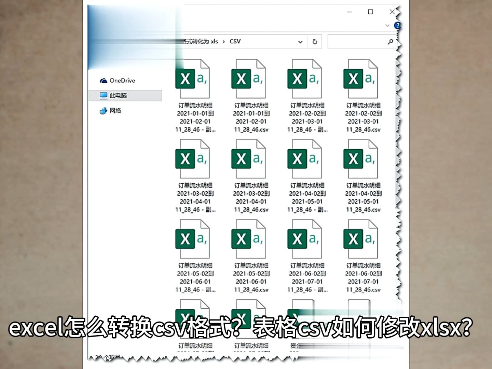Screen dimensions: 492x369
Task: Navigate to the xls breadcrumb item
Action: [214, 41]
